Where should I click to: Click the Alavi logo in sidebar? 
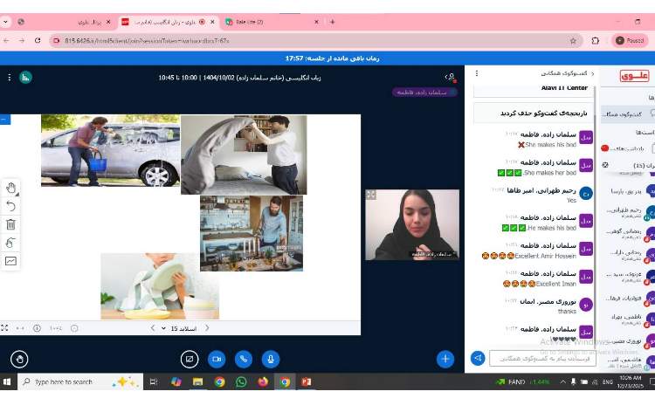tap(634, 76)
